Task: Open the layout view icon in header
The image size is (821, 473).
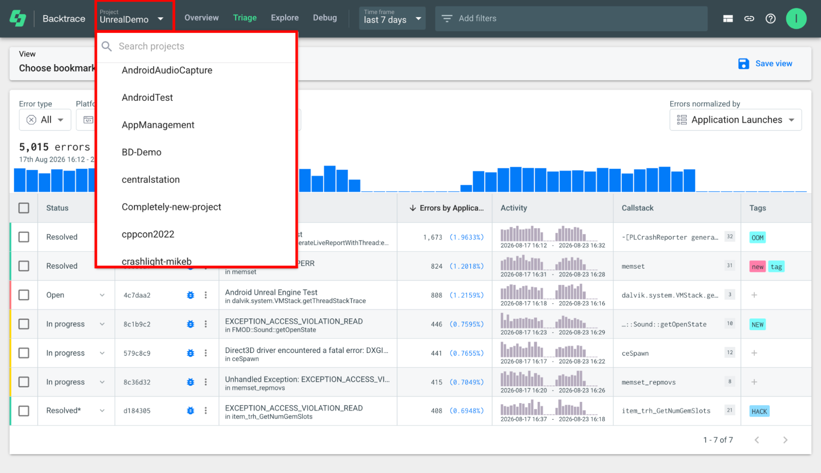Action: (728, 18)
